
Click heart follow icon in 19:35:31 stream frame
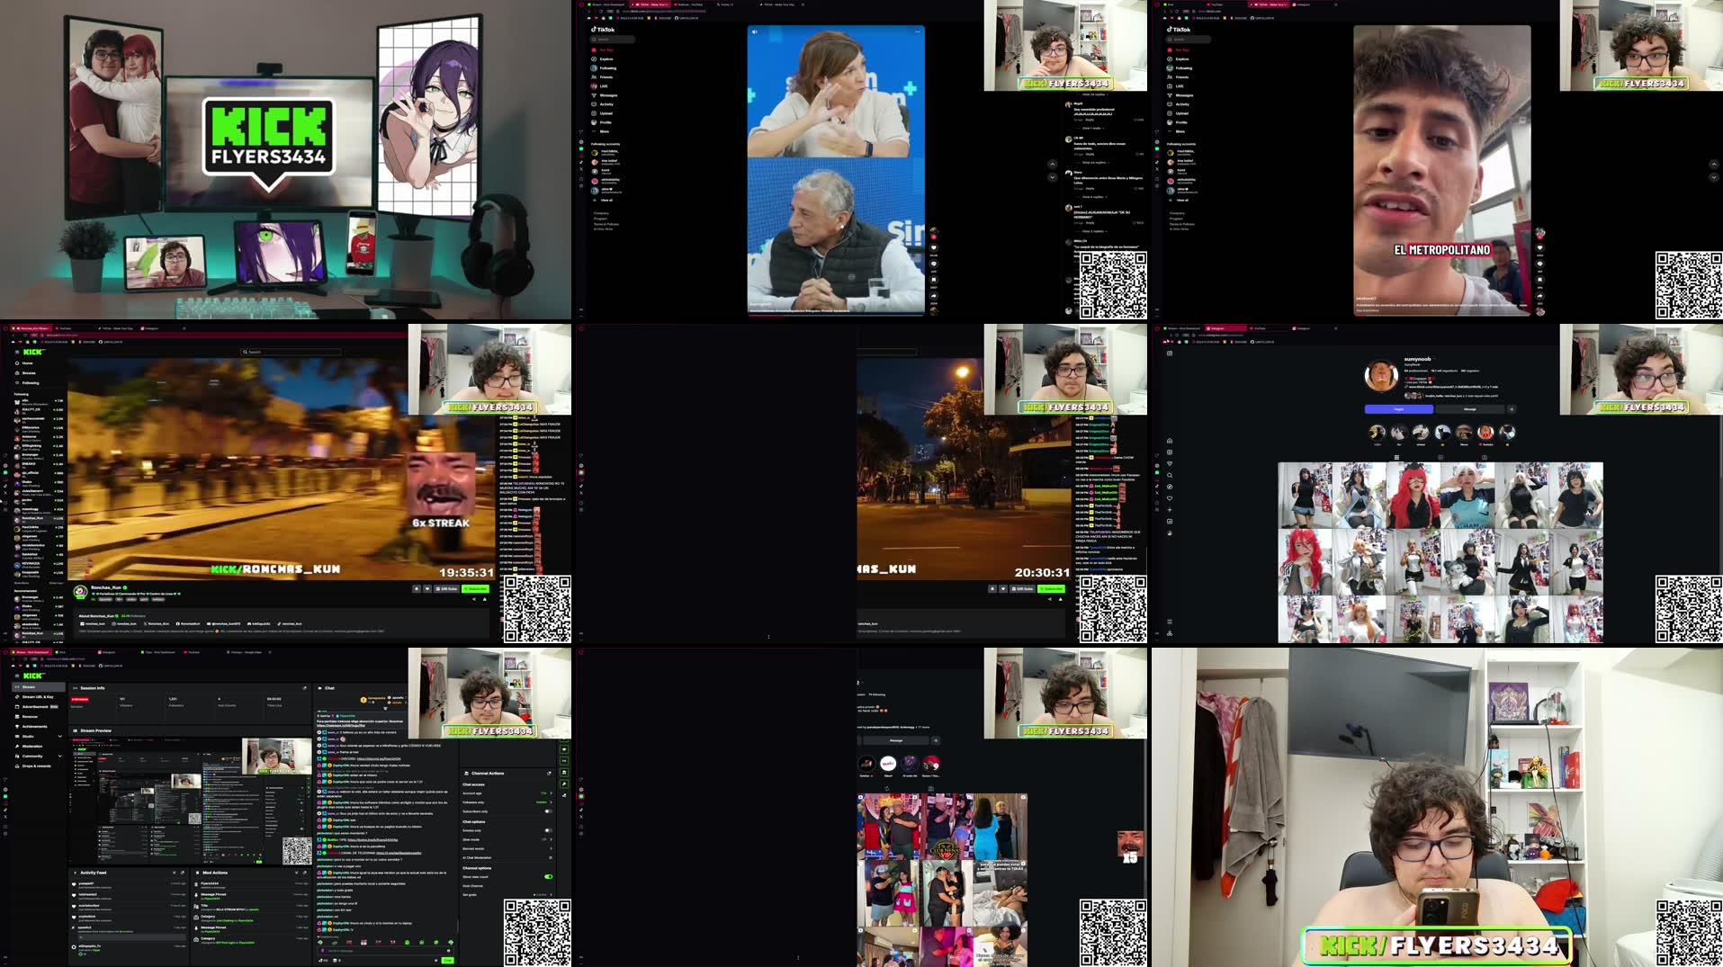(427, 589)
